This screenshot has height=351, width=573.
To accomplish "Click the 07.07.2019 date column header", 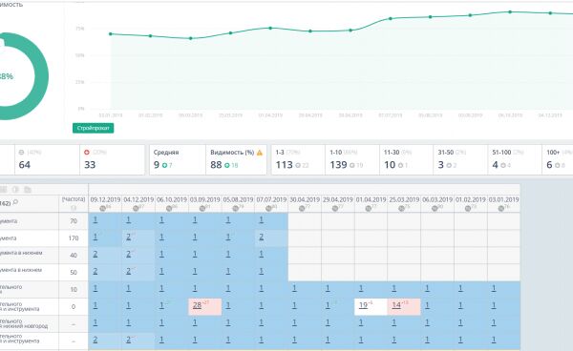I will pos(271,200).
